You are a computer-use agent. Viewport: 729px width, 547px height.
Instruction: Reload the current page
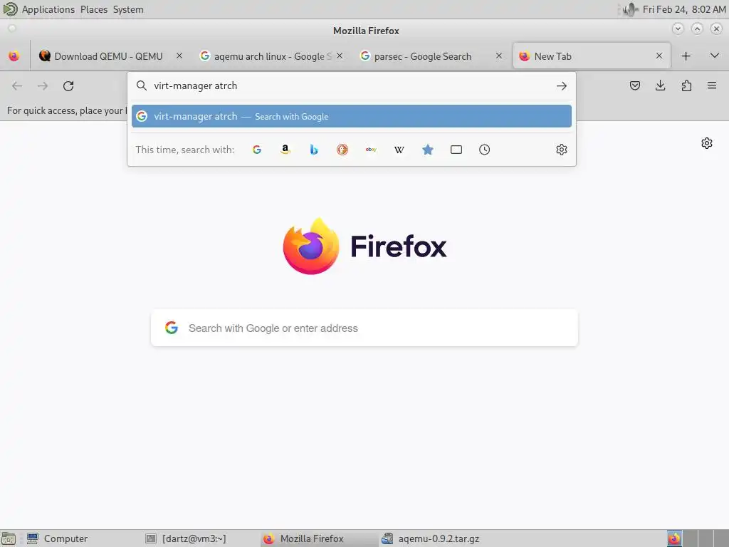(68, 85)
